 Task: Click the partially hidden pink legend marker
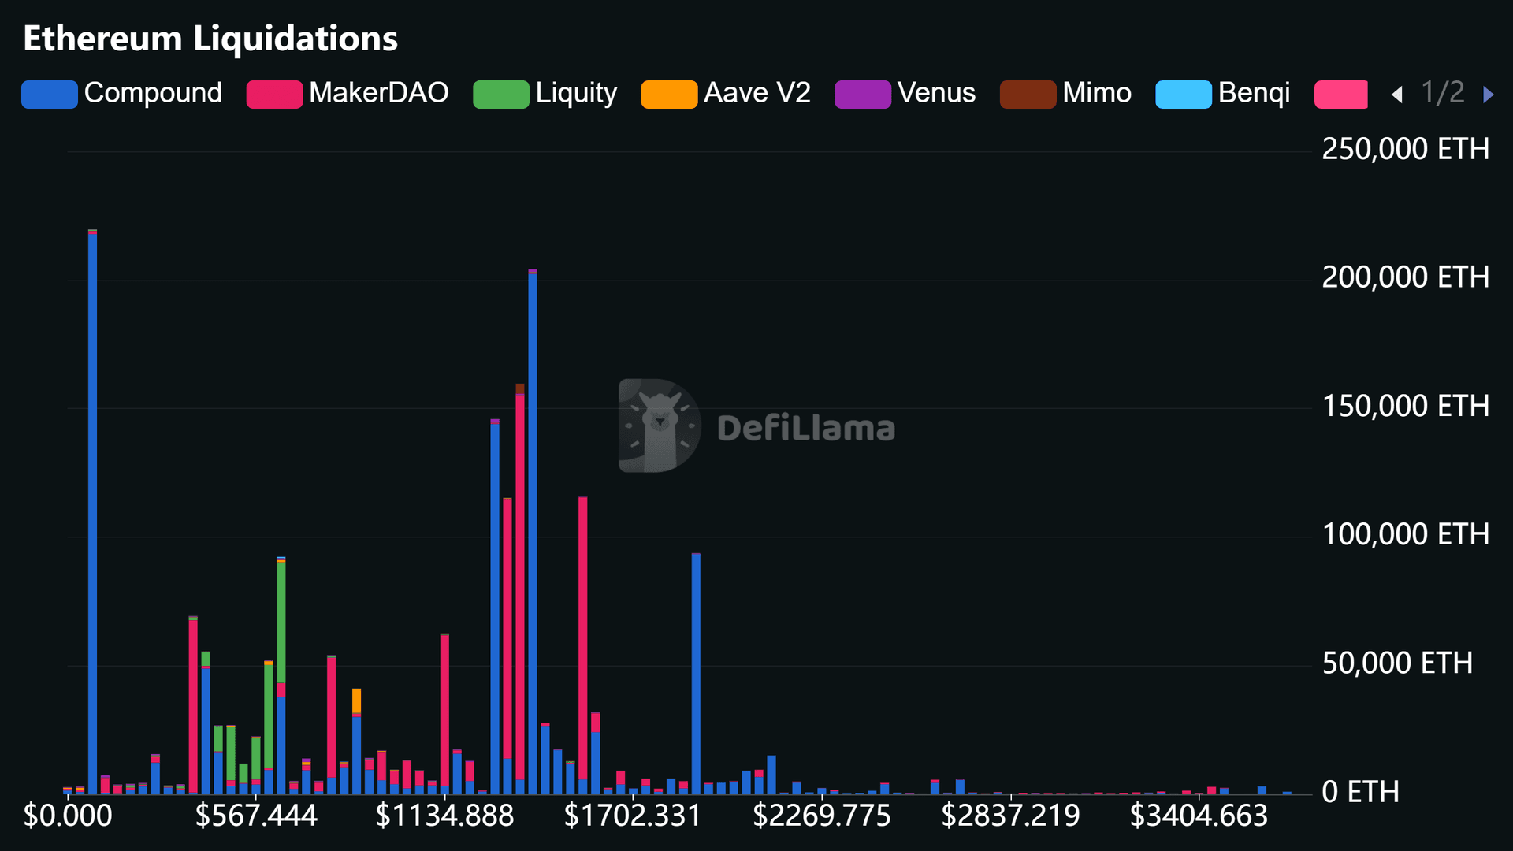point(1340,94)
